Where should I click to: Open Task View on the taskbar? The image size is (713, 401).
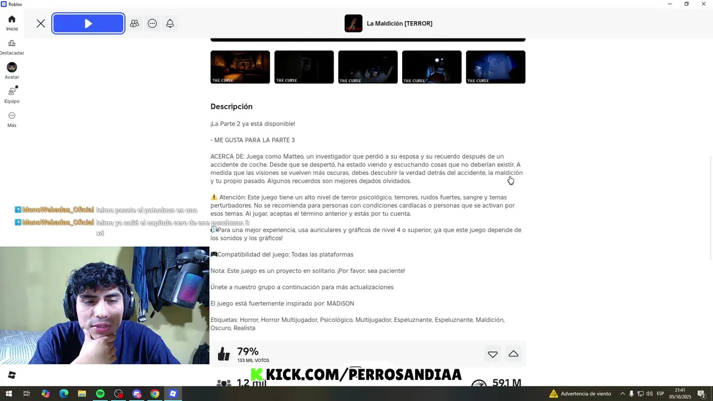coord(26,394)
